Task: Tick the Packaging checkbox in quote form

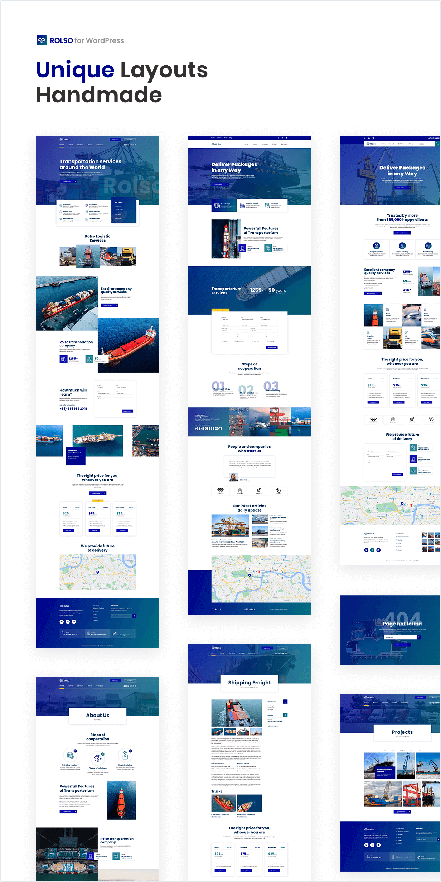Action: pyautogui.click(x=267, y=341)
